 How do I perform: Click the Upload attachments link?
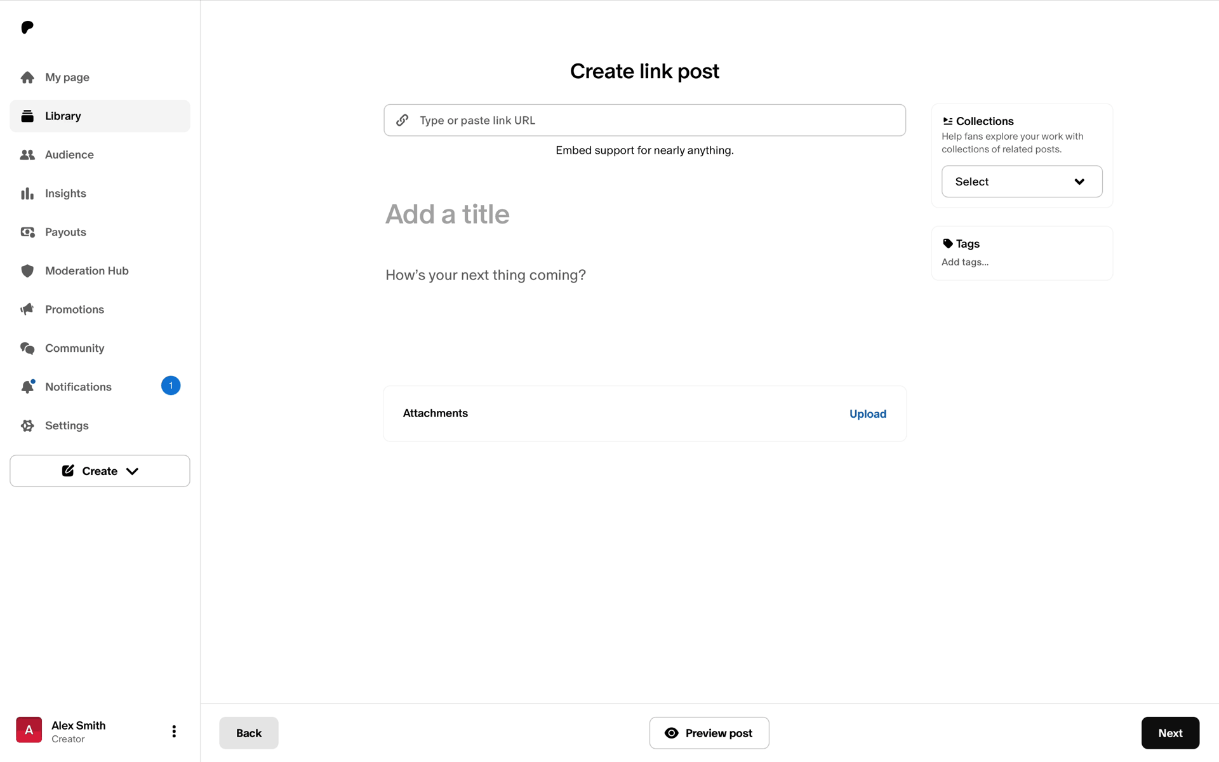point(868,414)
